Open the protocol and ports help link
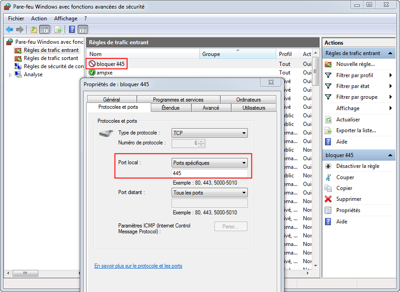This screenshot has height=292, width=400. click(138, 266)
